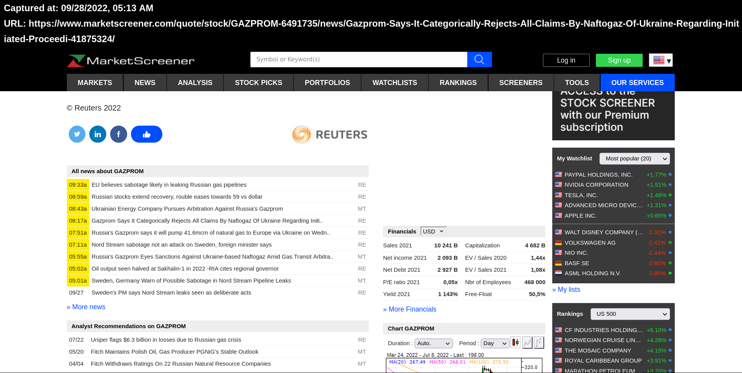Open the My lists link
This screenshot has width=742, height=373.
(566, 290)
